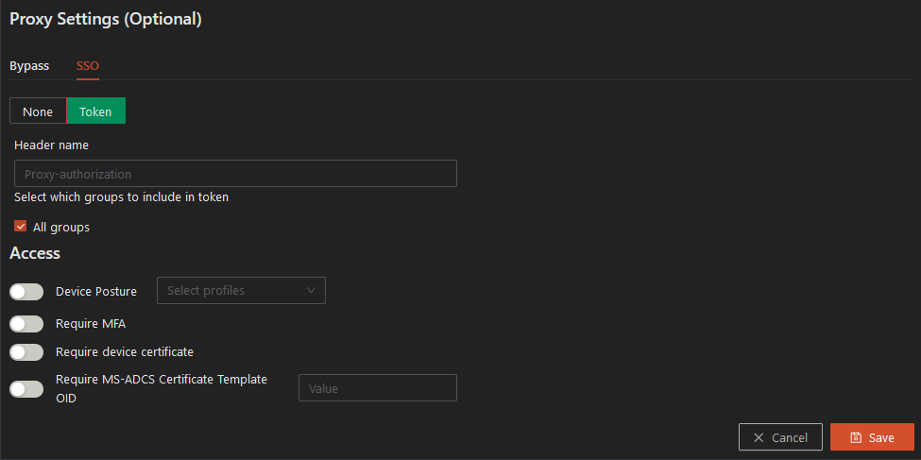Uncheck the All groups checkbox
The width and height of the screenshot is (921, 460).
pos(21,227)
